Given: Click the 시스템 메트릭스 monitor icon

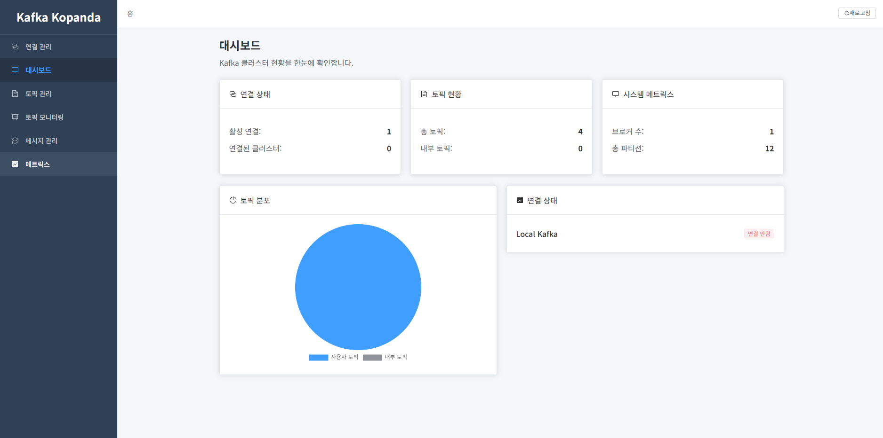Looking at the screenshot, I should [615, 94].
